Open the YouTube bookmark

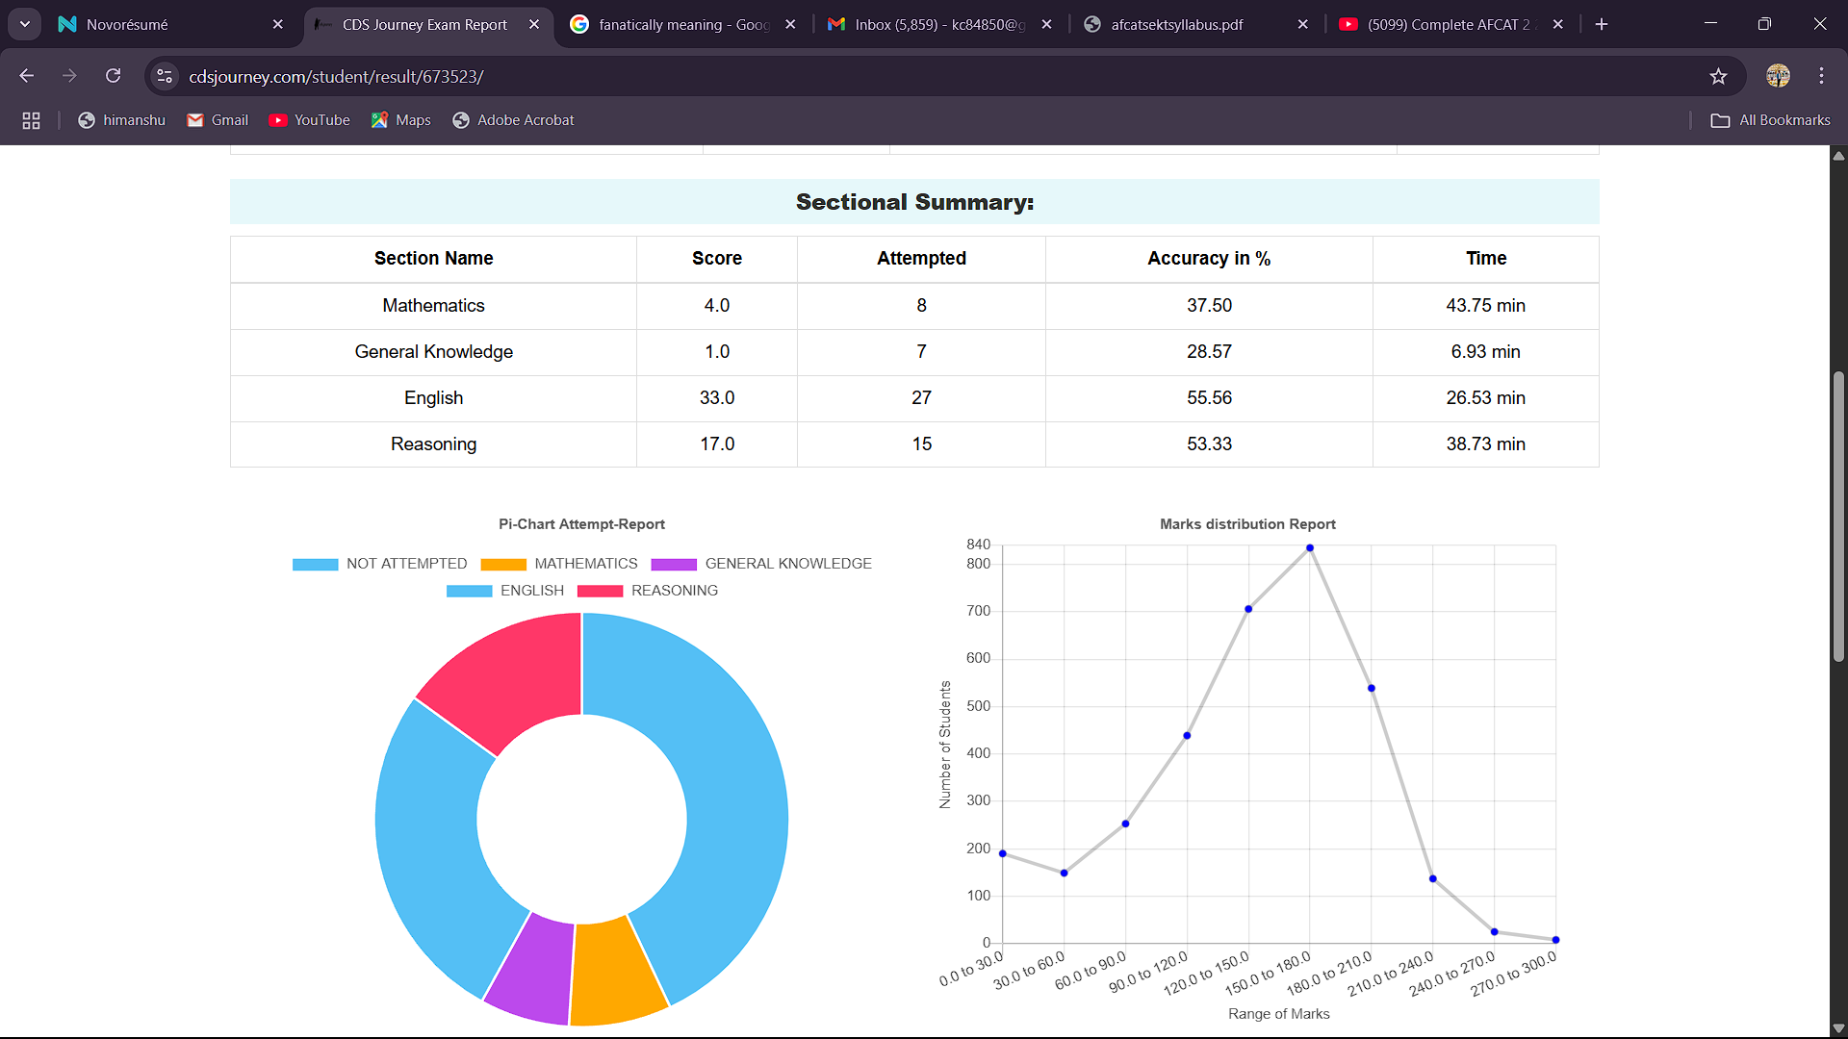(x=310, y=120)
